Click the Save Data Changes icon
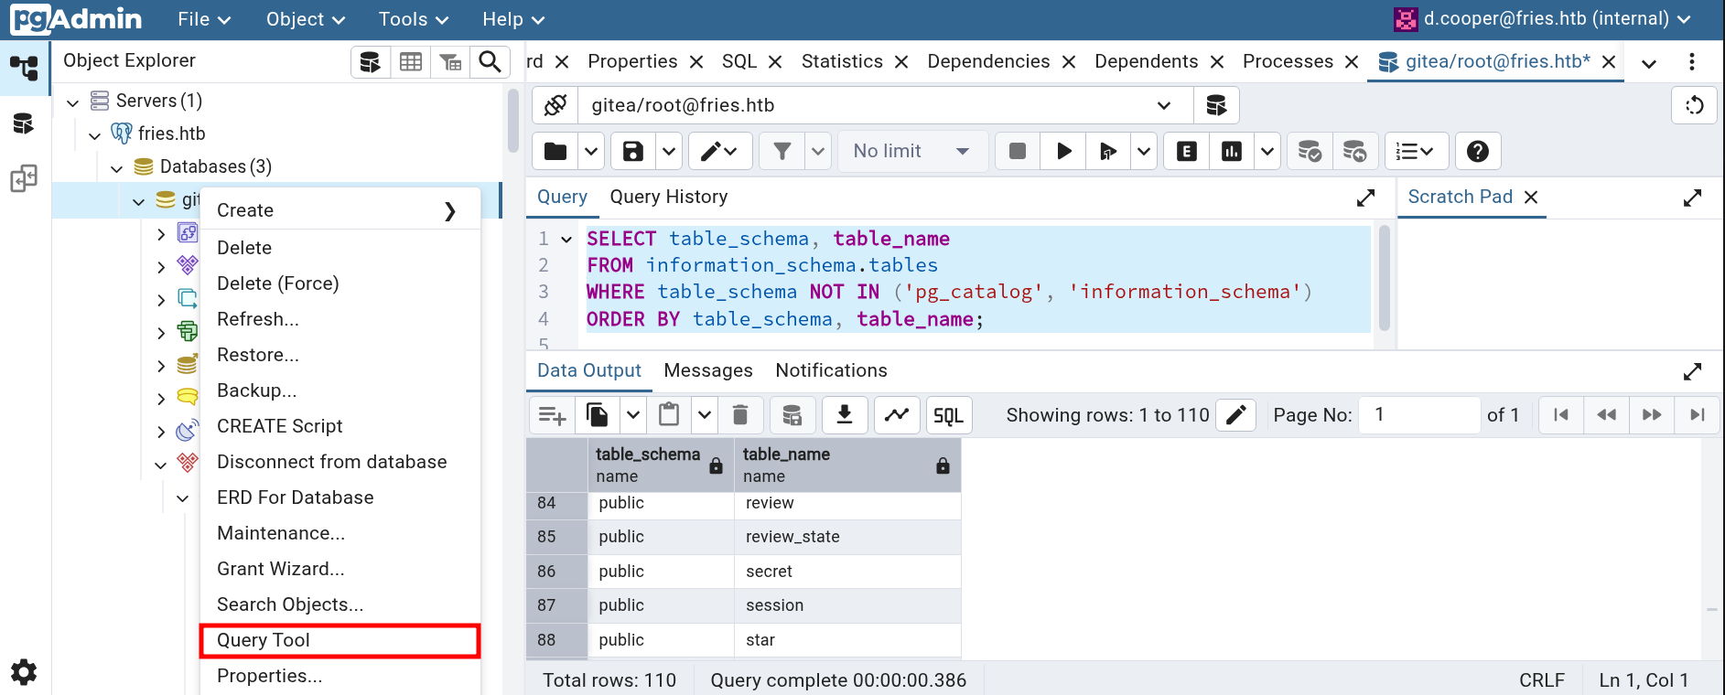 792,415
